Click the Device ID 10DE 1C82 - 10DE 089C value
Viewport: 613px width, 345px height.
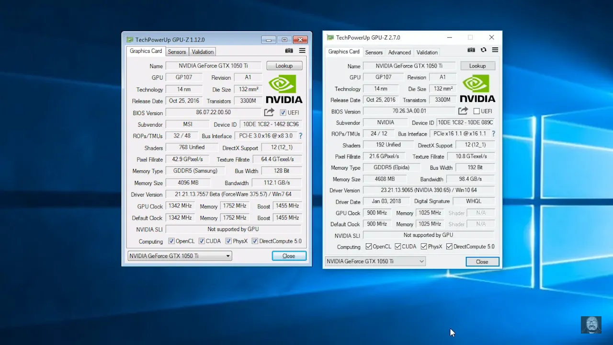point(466,123)
